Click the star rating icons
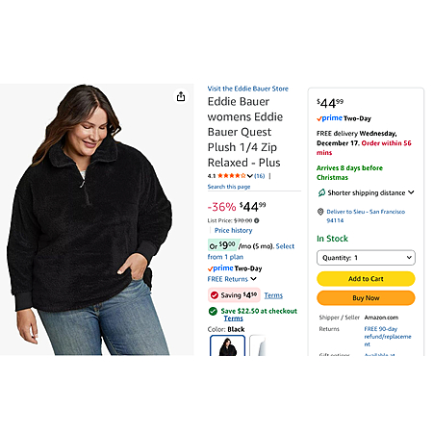This screenshot has height=433, width=433. point(232,176)
